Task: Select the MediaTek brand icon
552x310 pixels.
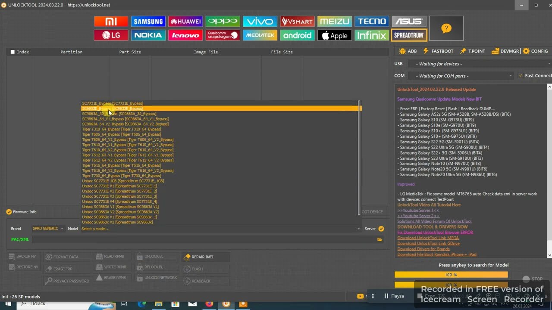Action: [x=260, y=35]
